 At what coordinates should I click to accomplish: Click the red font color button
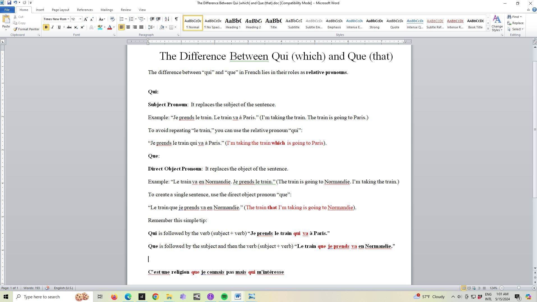coord(110,27)
